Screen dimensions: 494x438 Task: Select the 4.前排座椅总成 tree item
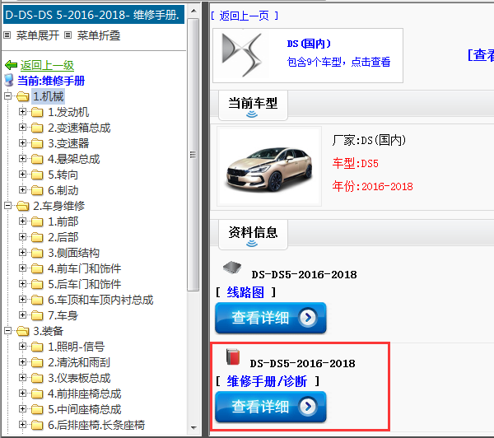click(x=85, y=394)
